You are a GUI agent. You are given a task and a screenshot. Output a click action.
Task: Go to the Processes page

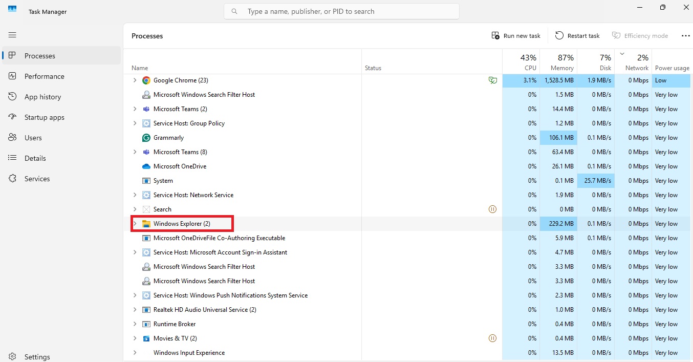point(61,56)
